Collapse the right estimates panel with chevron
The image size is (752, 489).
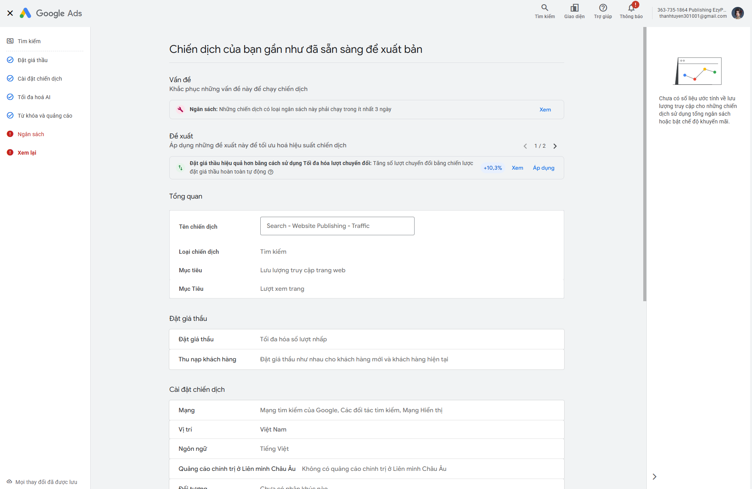(x=654, y=477)
